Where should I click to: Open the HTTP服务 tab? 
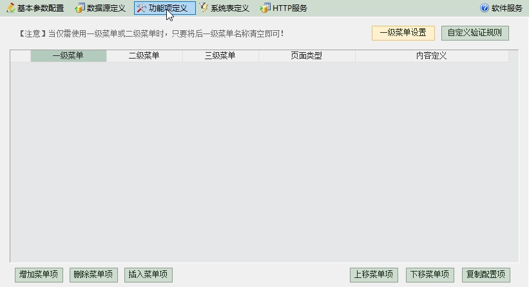[284, 8]
